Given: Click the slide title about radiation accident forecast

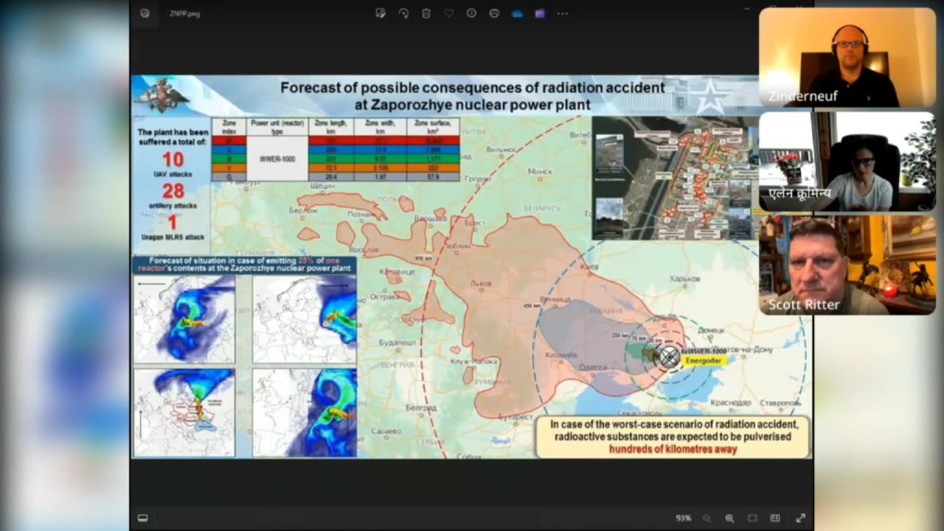Looking at the screenshot, I should coord(472,96).
